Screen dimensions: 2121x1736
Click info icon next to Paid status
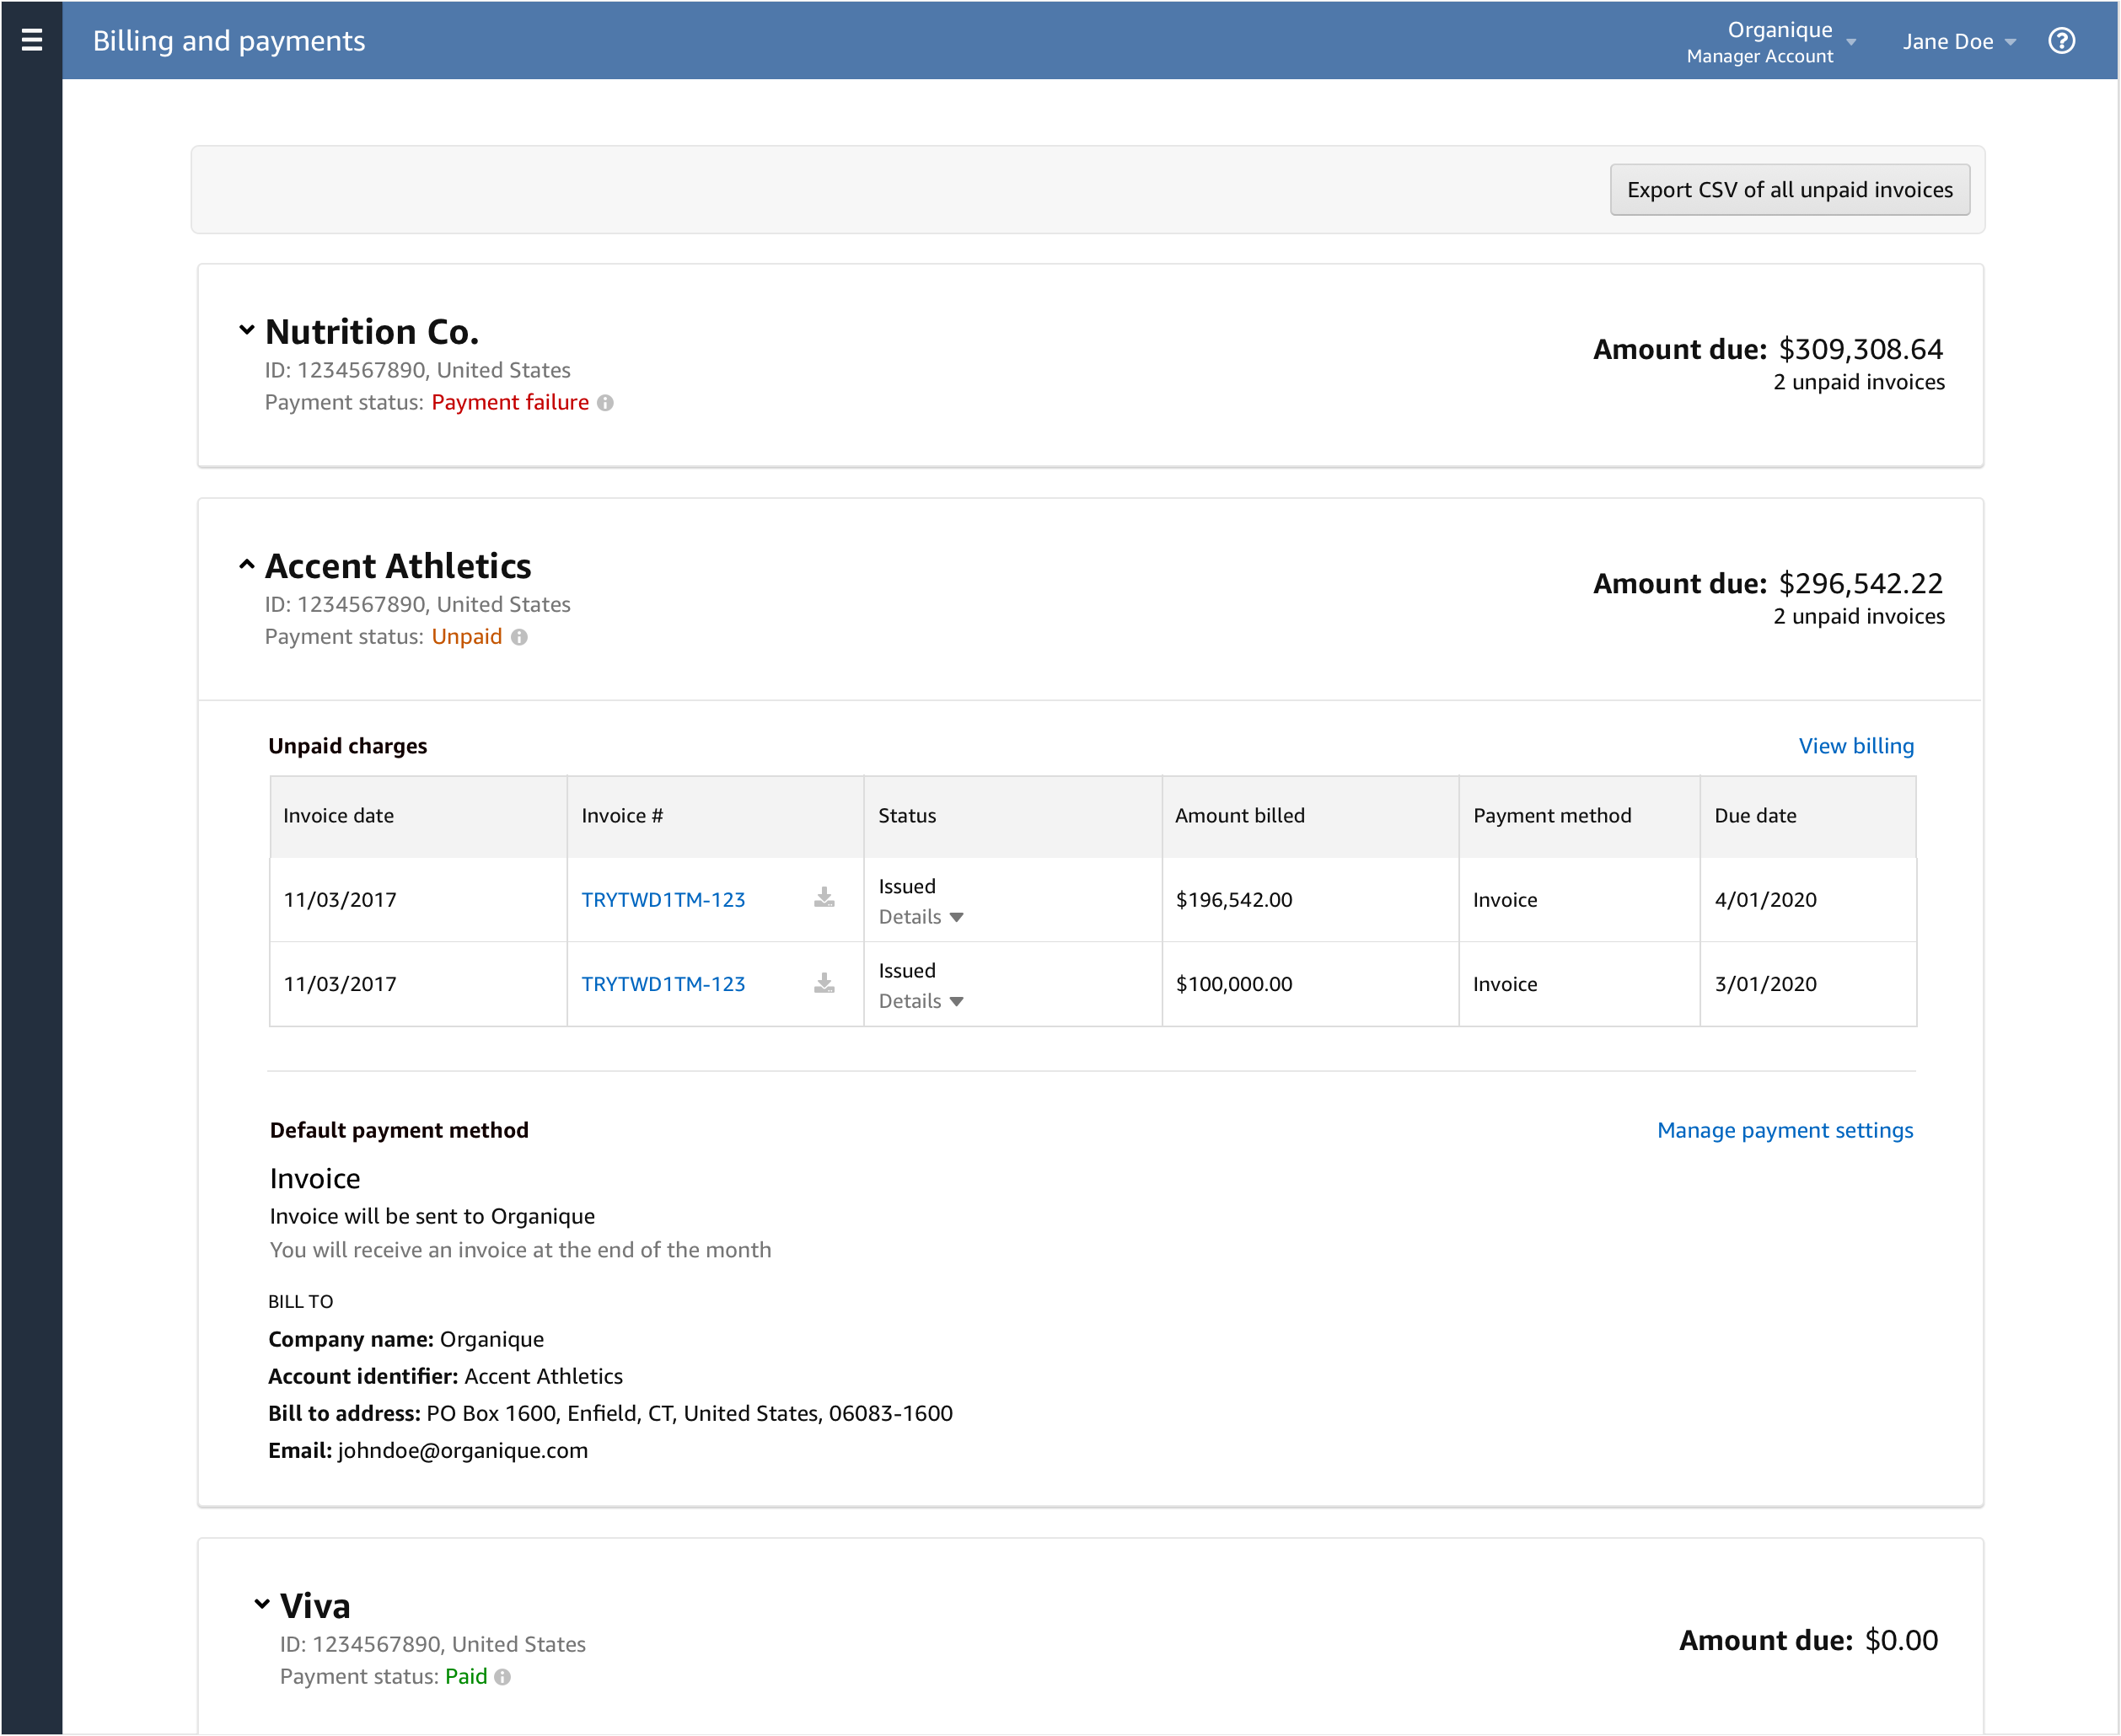503,1677
